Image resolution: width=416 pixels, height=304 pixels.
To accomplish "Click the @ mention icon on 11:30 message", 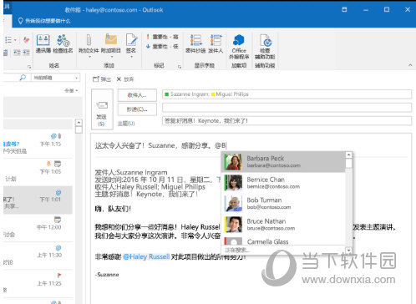I will pyautogui.click(x=58, y=248).
